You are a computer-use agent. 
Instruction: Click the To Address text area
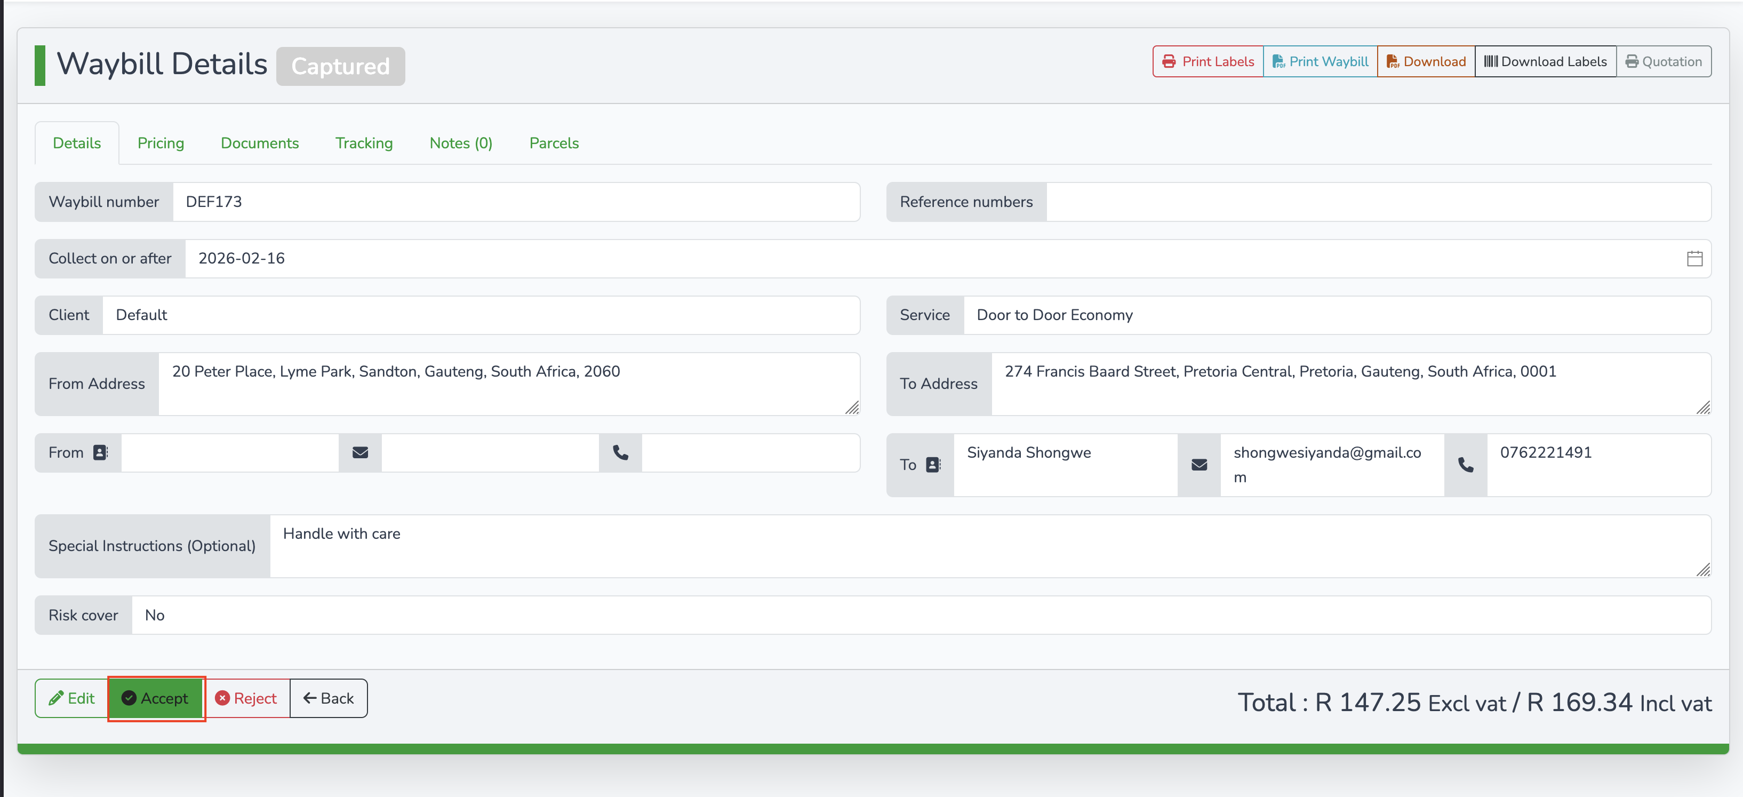point(1351,384)
